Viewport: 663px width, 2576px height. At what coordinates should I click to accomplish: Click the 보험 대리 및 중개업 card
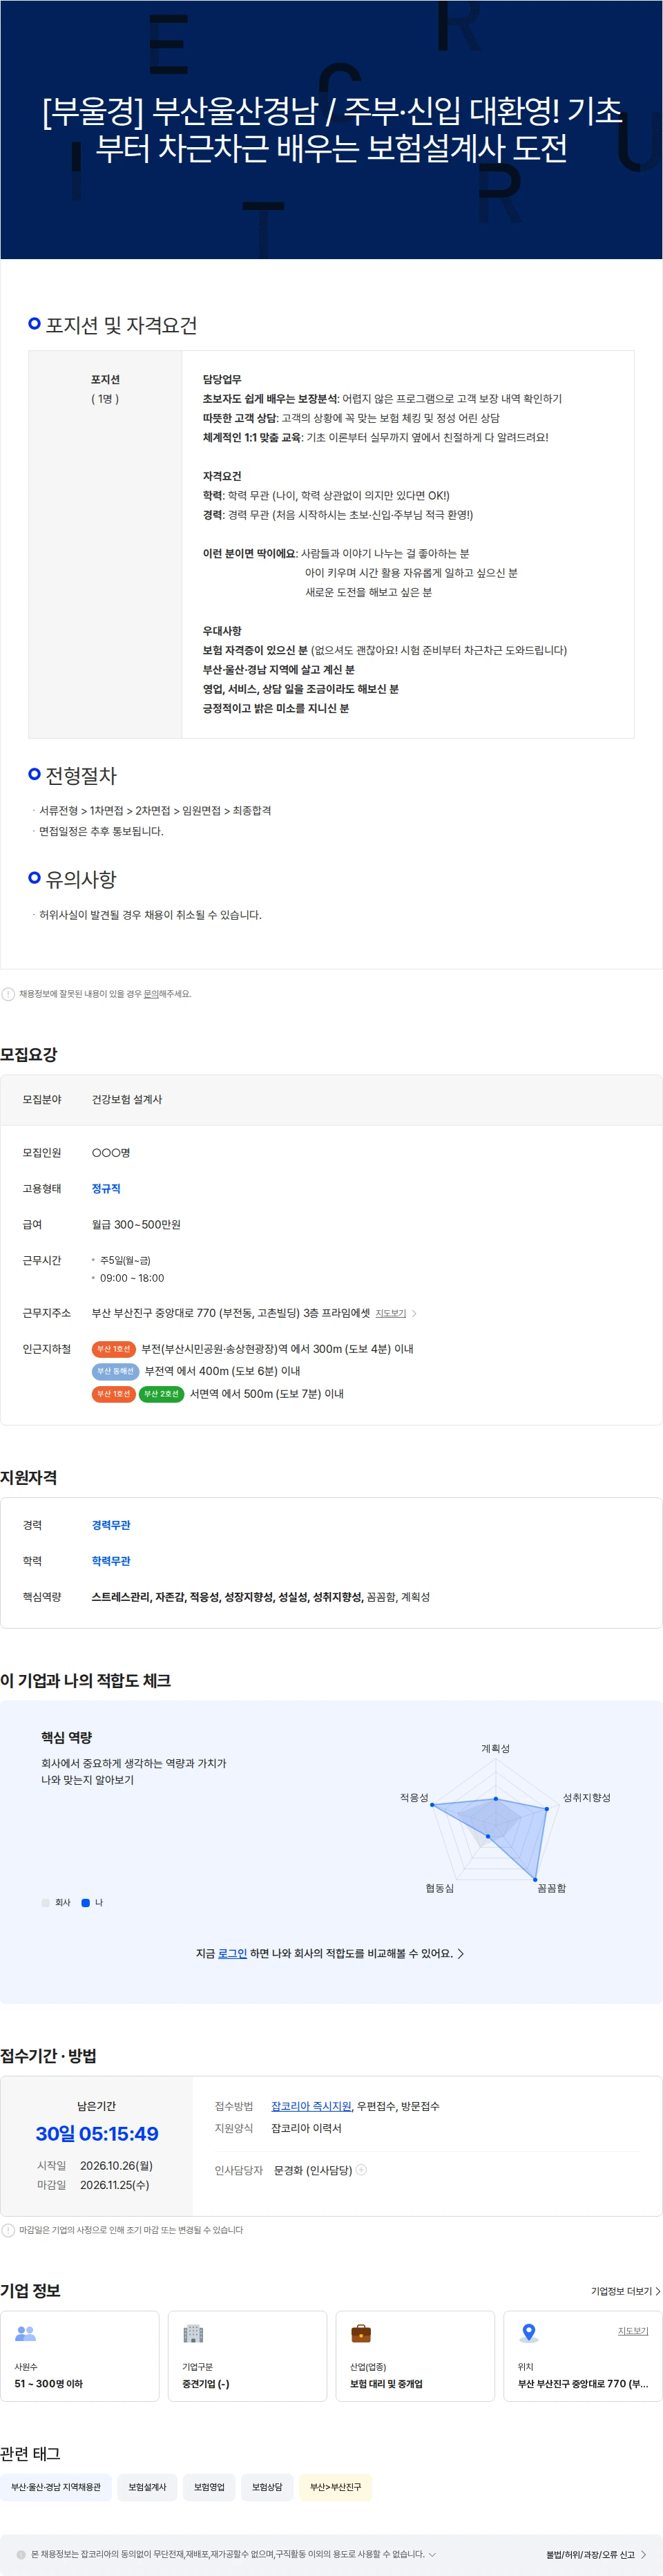point(415,2356)
